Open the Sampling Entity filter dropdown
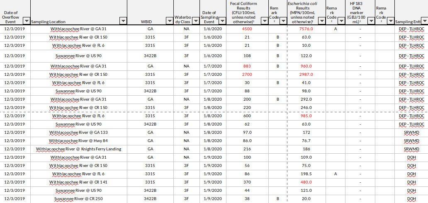 [x=424, y=21]
